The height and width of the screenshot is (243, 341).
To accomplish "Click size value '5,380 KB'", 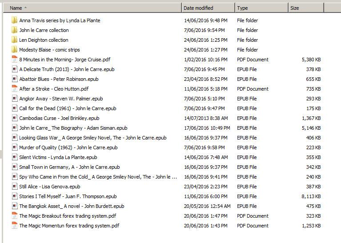I will pos(311,60).
